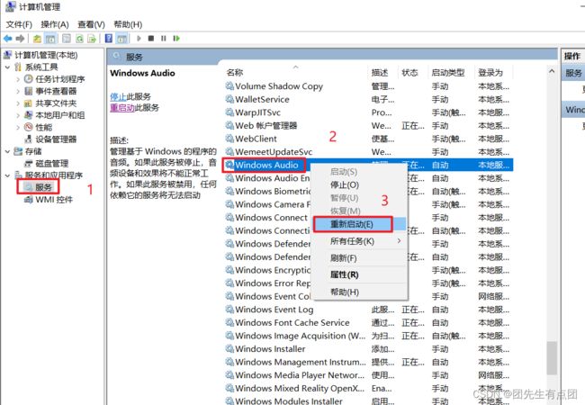Expand the 事件查看器 tree node
This screenshot has height=405, width=585.
18,91
